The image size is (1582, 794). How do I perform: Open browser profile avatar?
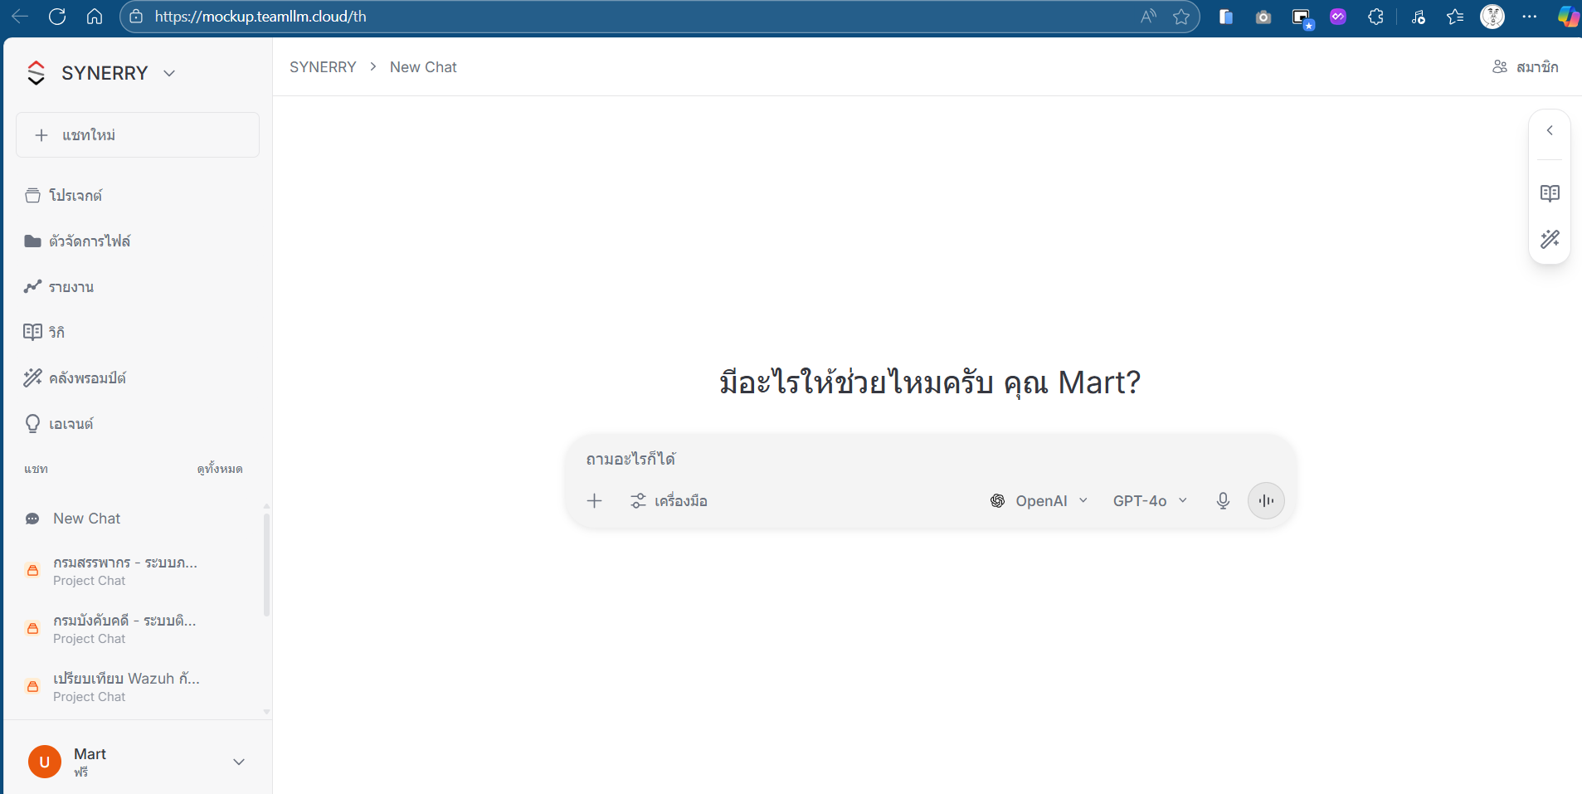tap(1492, 17)
